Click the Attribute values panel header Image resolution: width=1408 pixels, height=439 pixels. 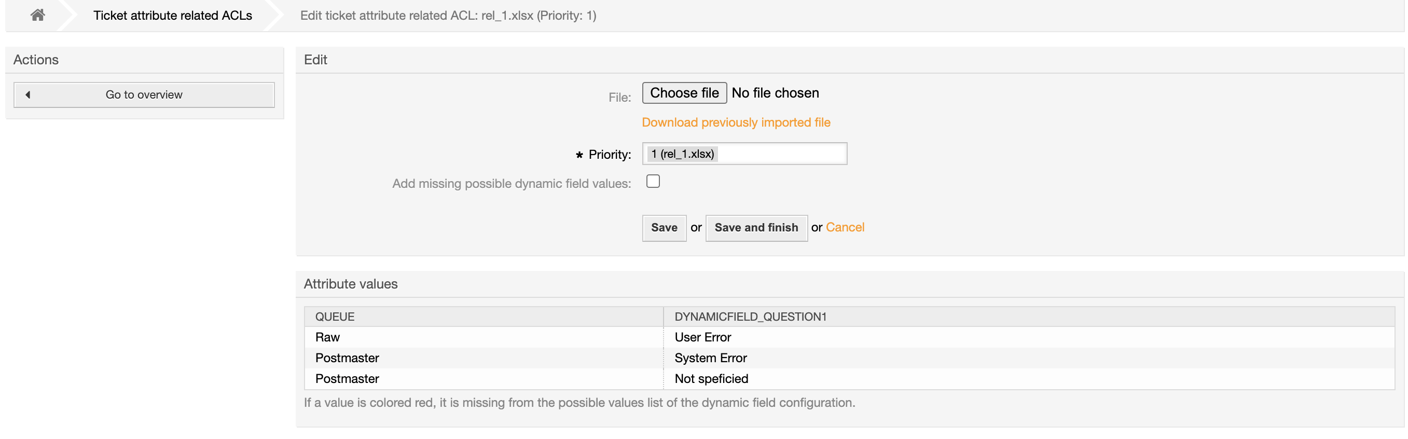[x=350, y=284]
